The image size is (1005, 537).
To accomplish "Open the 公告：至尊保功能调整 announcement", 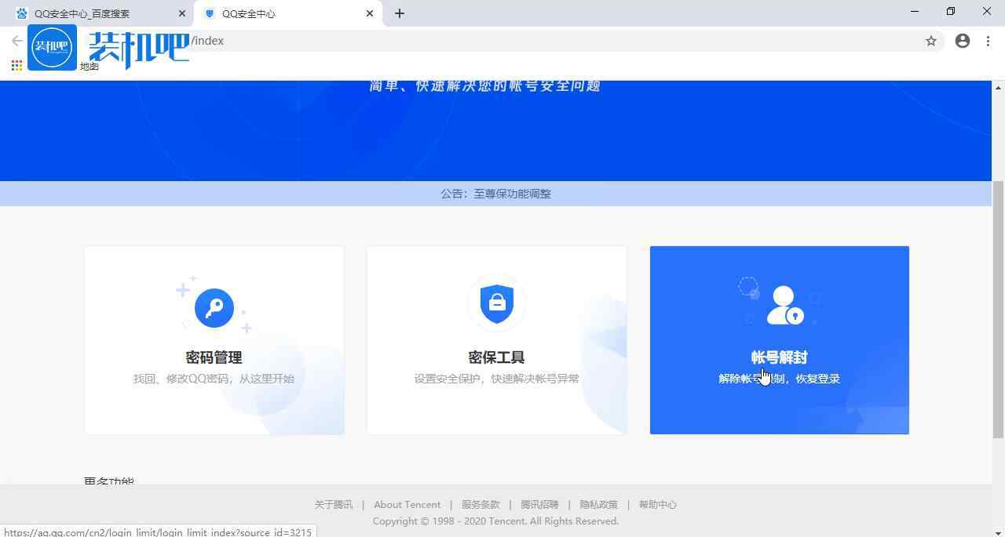I will [495, 194].
